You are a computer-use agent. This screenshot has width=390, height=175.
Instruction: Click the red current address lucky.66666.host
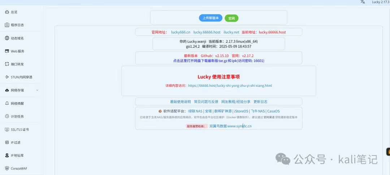pyautogui.click(x=272, y=32)
